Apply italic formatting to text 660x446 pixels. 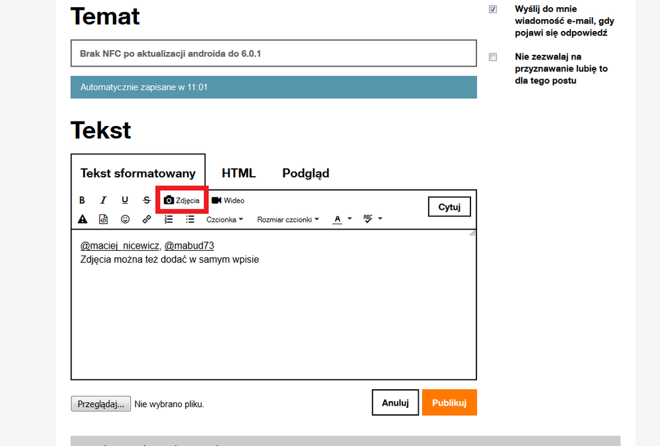103,201
